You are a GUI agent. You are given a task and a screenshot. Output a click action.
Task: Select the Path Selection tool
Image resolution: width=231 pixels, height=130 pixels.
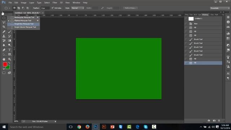point(4,55)
